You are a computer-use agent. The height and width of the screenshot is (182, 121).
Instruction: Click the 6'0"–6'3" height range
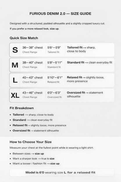[54, 93]
